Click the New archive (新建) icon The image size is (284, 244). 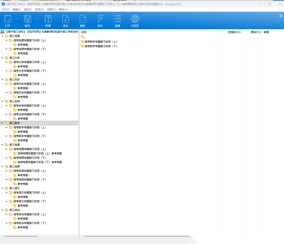(x=48, y=19)
